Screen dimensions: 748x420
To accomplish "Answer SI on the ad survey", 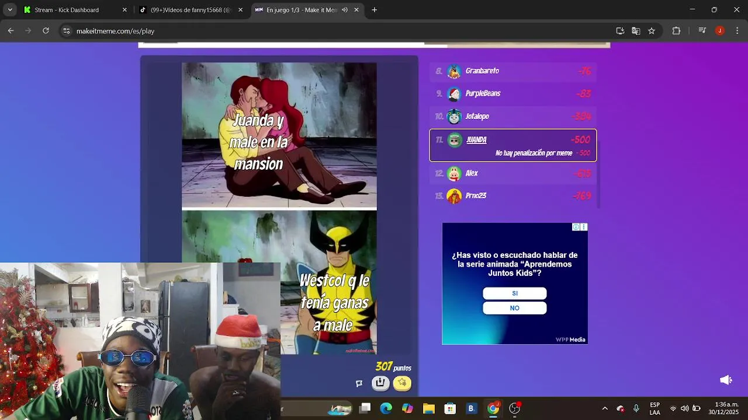I will pyautogui.click(x=514, y=293).
